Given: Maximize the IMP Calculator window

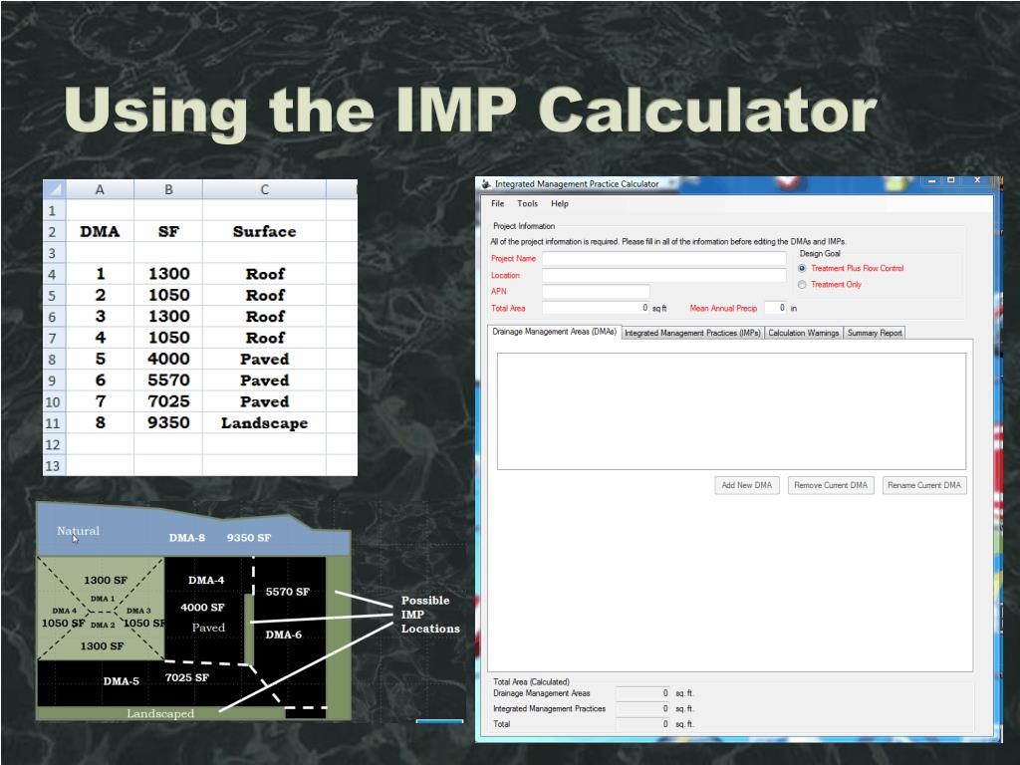Looking at the screenshot, I should pyautogui.click(x=951, y=180).
